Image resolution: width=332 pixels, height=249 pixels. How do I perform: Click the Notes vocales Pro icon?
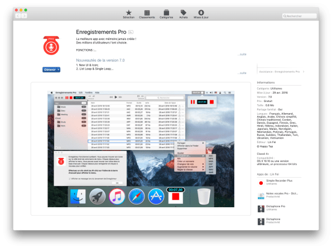261,196
